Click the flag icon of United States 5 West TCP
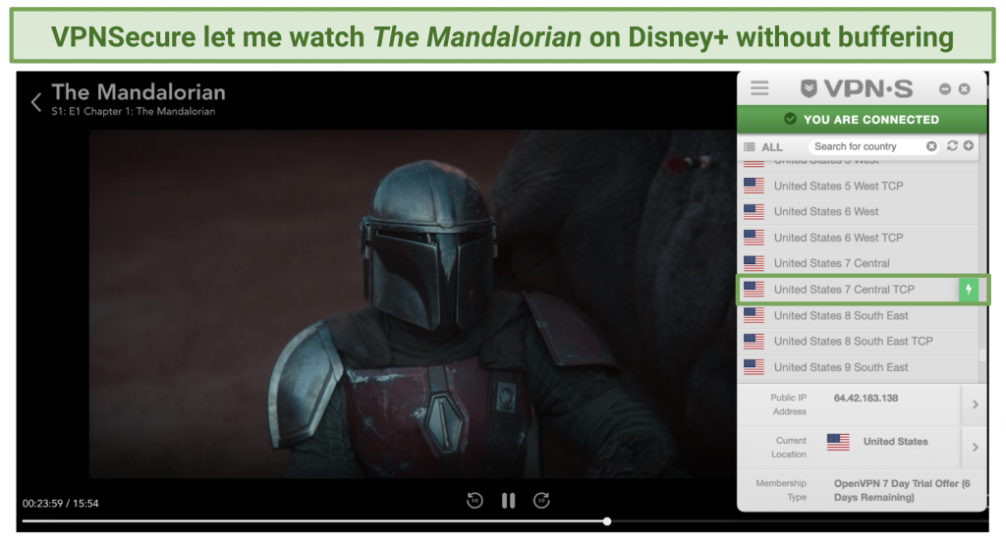The image size is (1006, 544). point(754,186)
